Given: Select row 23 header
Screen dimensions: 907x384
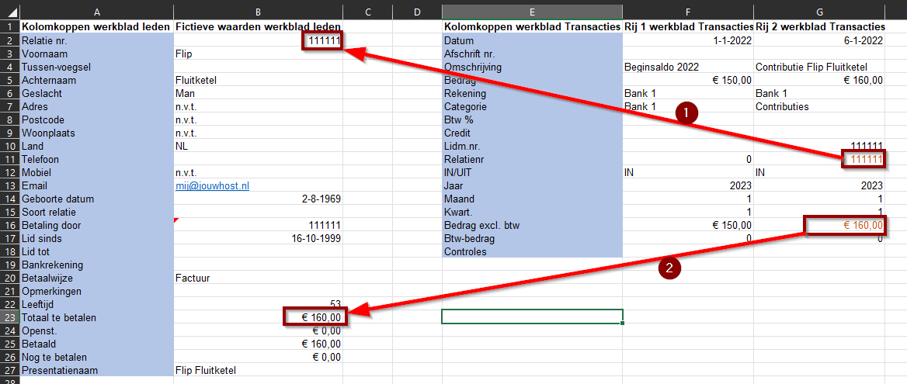Looking at the screenshot, I should [9, 317].
